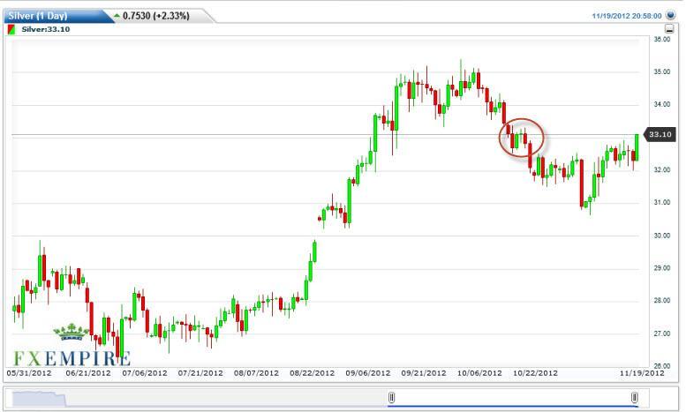Click the 10/22/2012 date axis label
The width and height of the screenshot is (686, 412).
(x=536, y=373)
